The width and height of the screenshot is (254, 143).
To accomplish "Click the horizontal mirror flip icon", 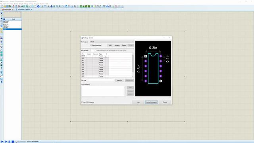I will coord(2,79).
